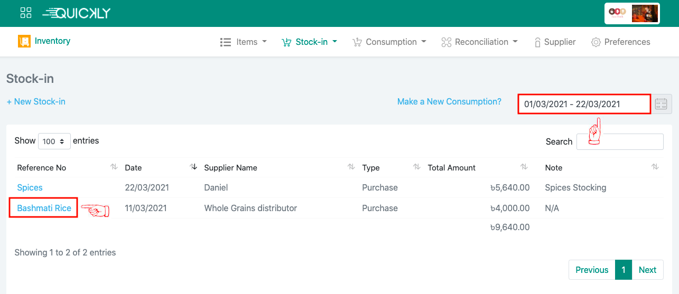Sort by Total Amount column arrows
679x294 pixels.
[524, 167]
